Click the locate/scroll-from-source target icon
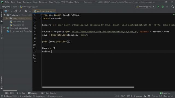Viewport: 175px width, 98px height. 16,11
